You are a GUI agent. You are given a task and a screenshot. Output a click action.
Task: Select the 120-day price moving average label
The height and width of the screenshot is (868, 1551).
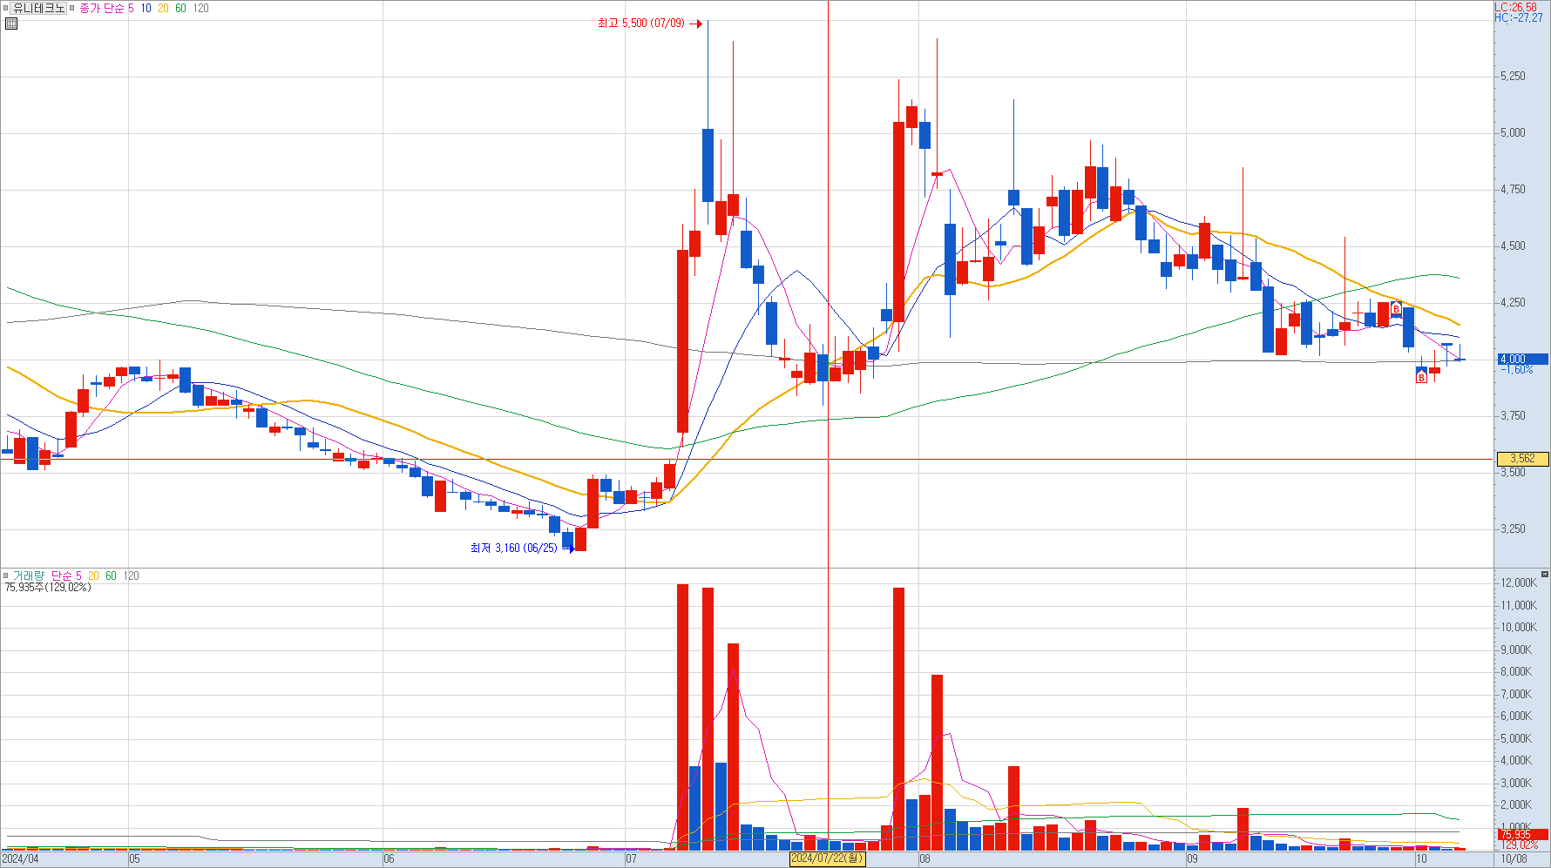click(x=200, y=8)
